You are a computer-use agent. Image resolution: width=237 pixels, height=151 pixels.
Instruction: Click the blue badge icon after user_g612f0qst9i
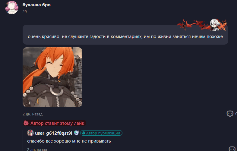pyautogui.click(x=76, y=133)
